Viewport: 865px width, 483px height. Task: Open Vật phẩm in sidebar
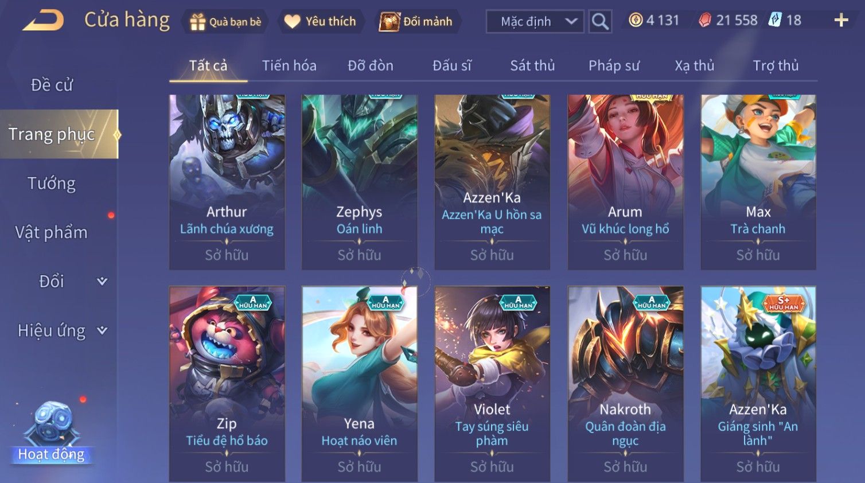pos(52,232)
